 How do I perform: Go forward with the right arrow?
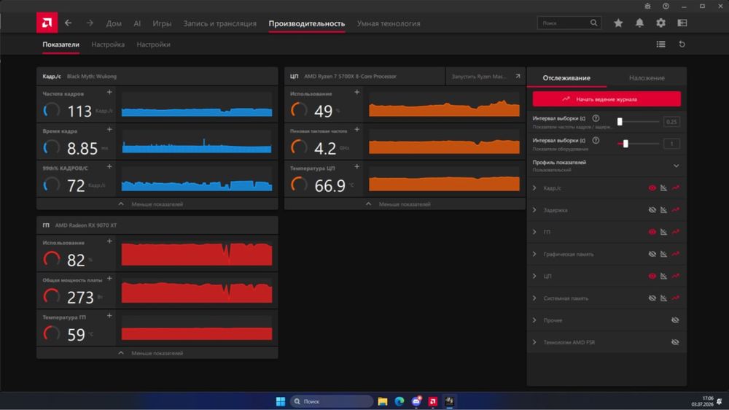(90, 23)
